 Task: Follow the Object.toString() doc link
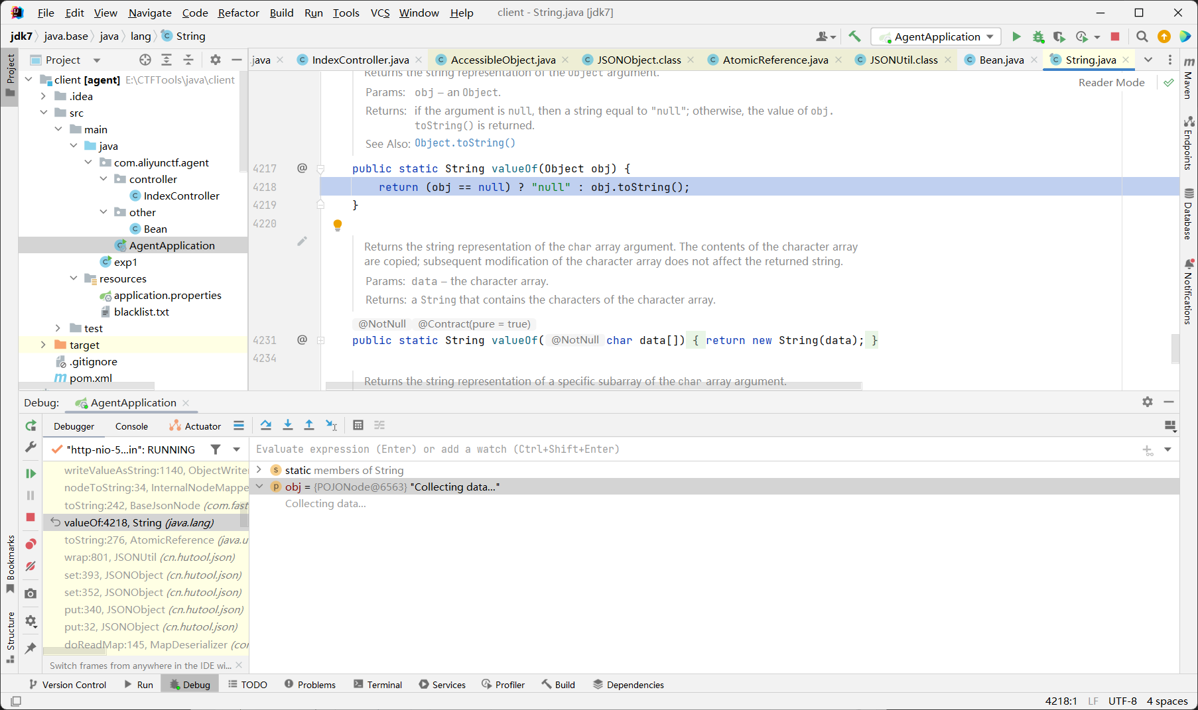point(465,143)
